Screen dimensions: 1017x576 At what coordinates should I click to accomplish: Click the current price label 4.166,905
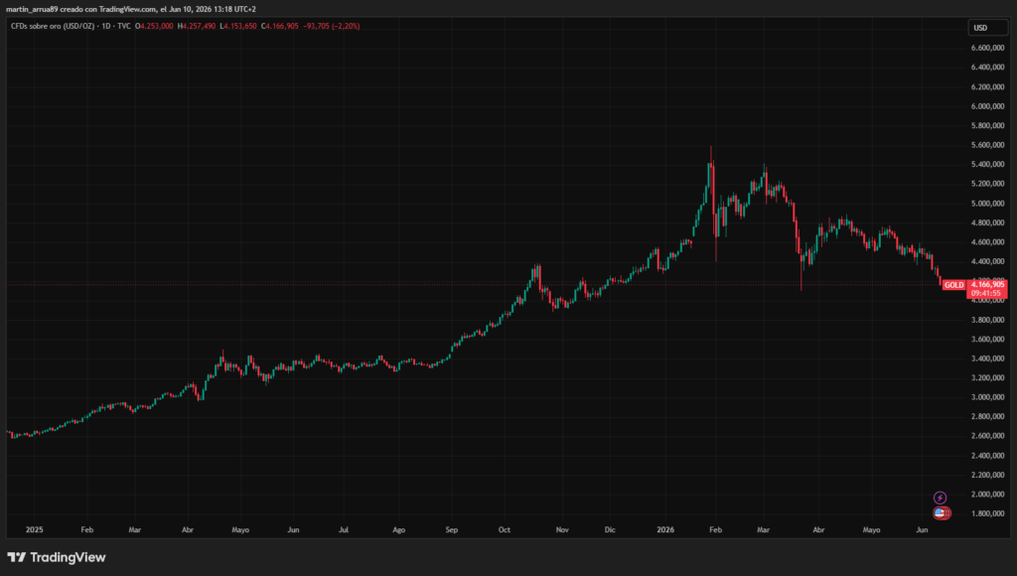tap(986, 284)
